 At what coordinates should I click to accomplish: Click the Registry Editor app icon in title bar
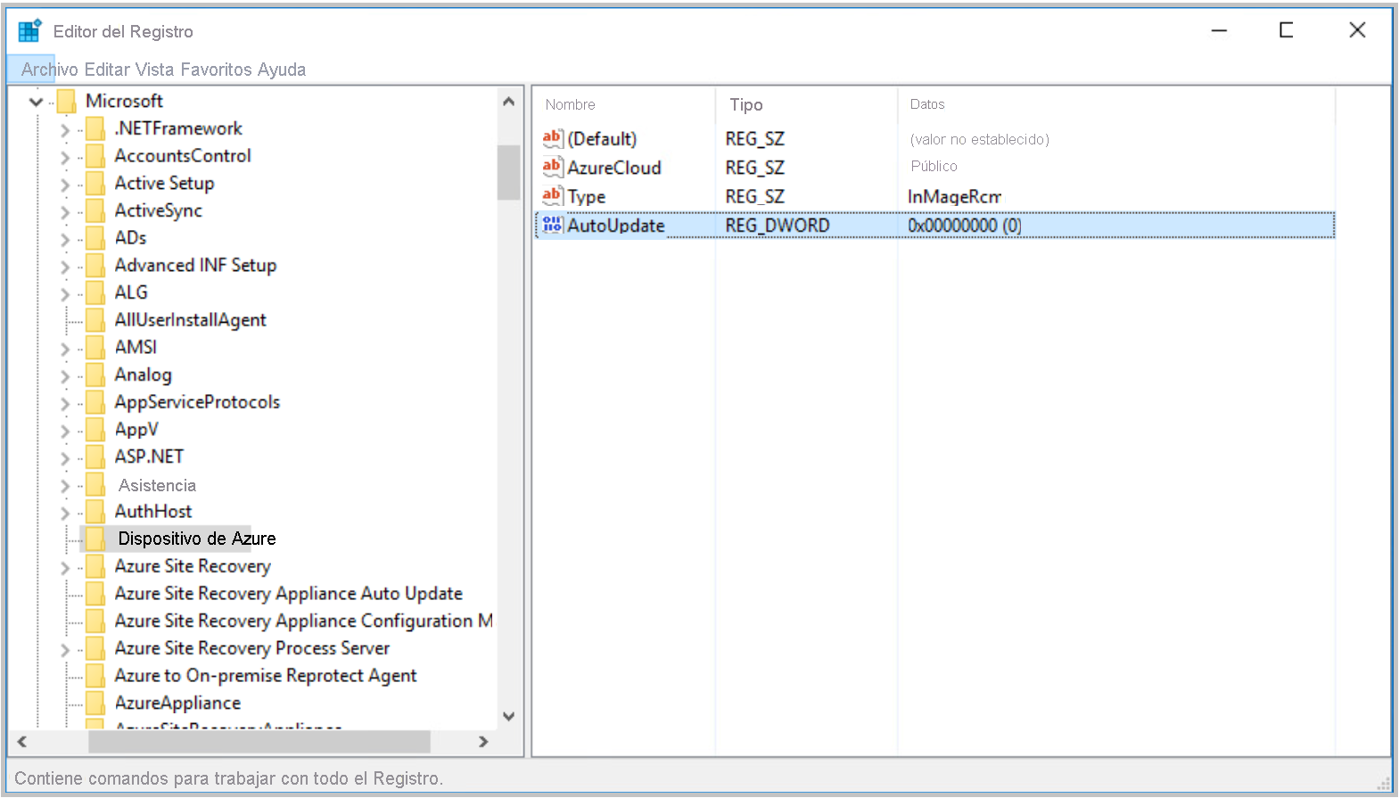[x=29, y=31]
